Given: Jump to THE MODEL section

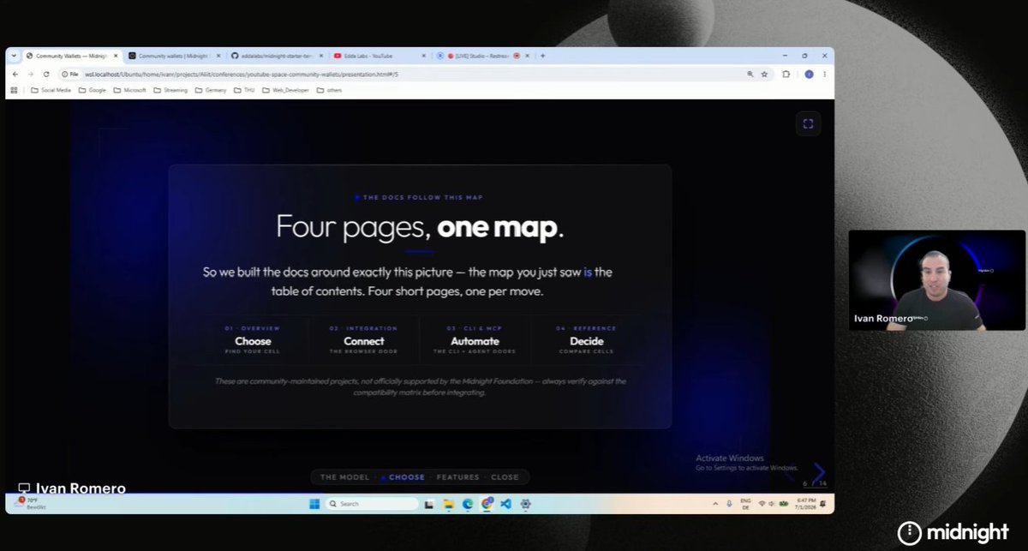Looking at the screenshot, I should 344,477.
